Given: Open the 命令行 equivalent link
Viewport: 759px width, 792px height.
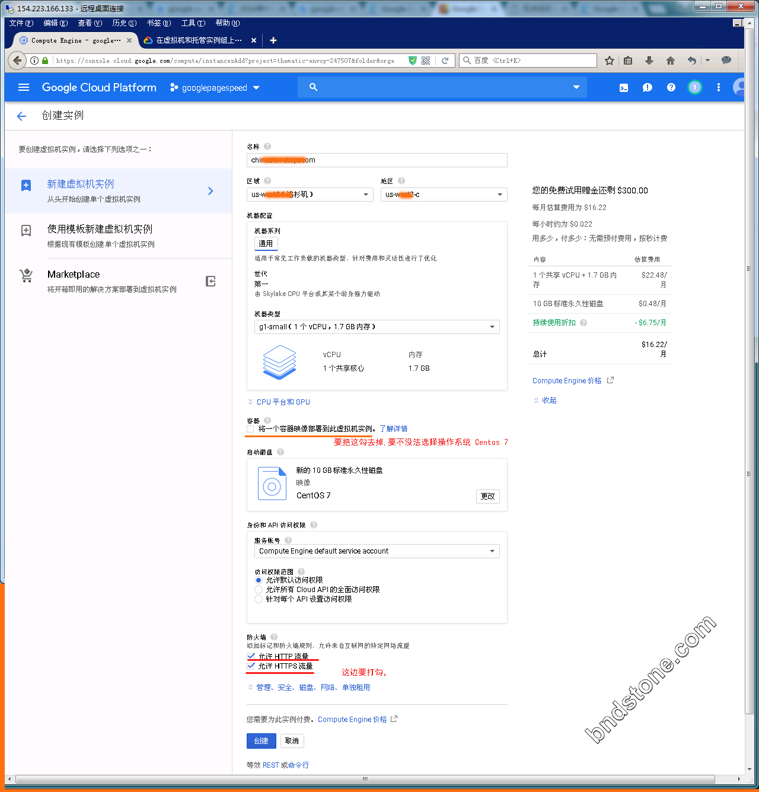Looking at the screenshot, I should pyautogui.click(x=298, y=765).
